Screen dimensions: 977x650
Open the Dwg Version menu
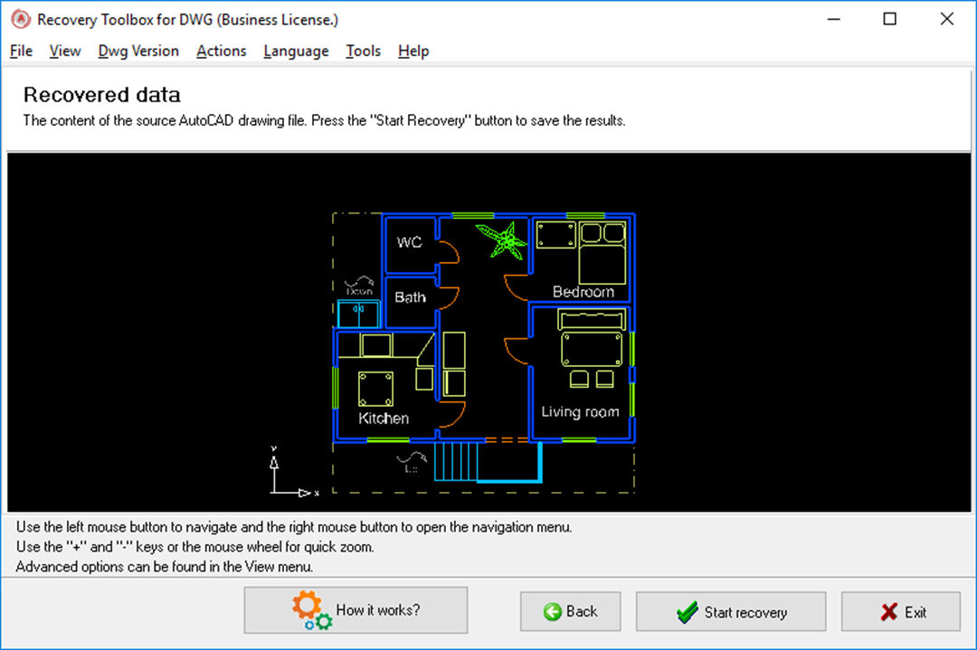point(138,51)
